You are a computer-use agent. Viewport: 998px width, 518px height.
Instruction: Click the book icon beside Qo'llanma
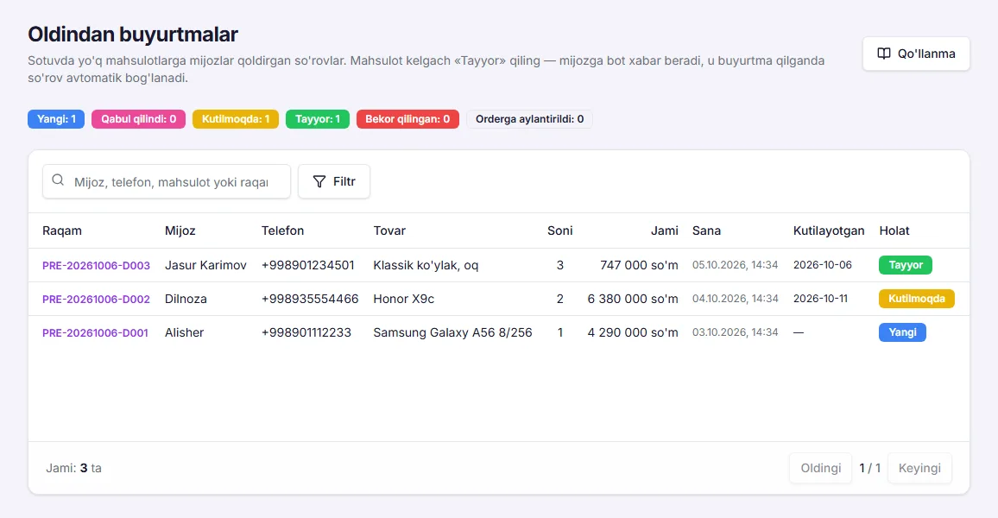[x=884, y=54]
